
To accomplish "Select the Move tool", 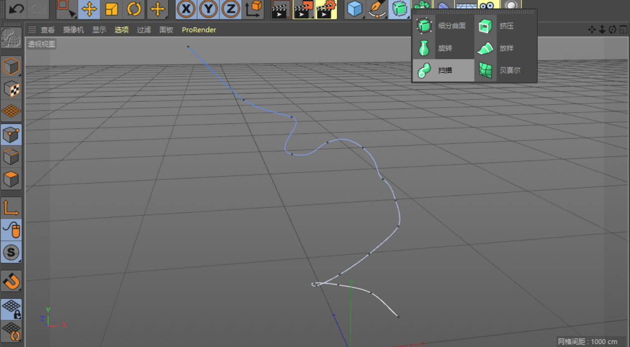I will click(x=89, y=9).
